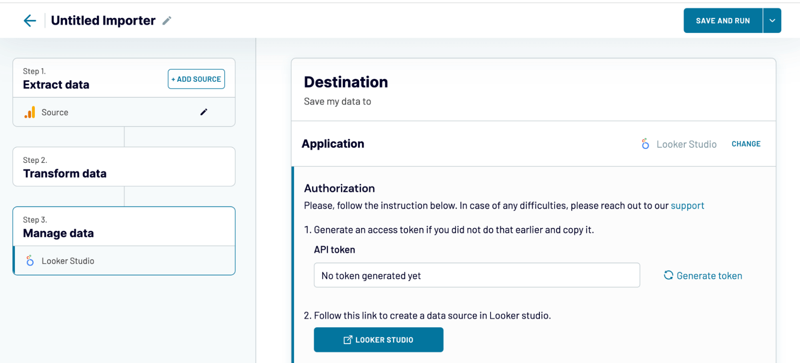Click the Change application link
This screenshot has height=363, width=800.
click(746, 144)
